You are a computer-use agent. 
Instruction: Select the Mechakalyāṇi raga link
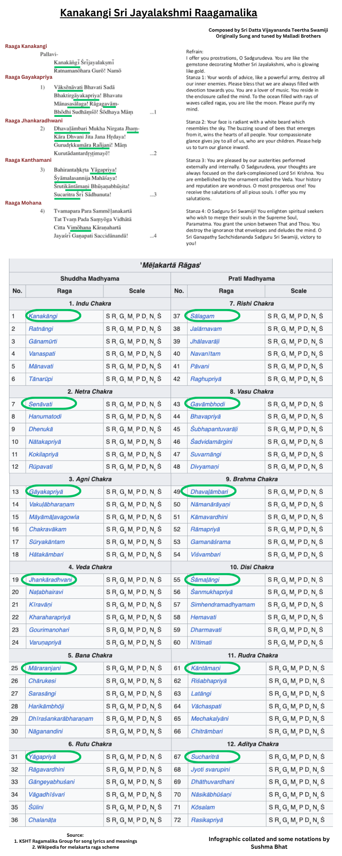tap(210, 719)
